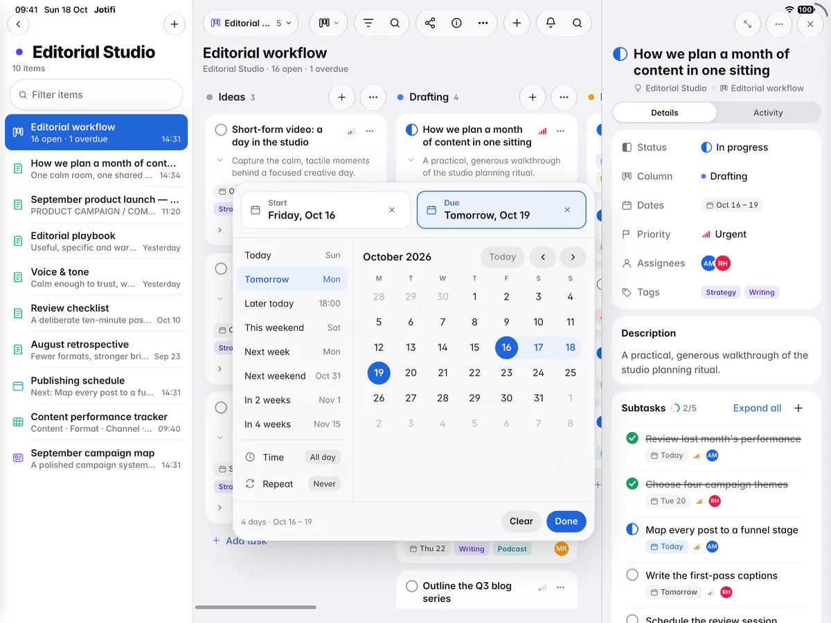Open Content performance tracker item

96,422
